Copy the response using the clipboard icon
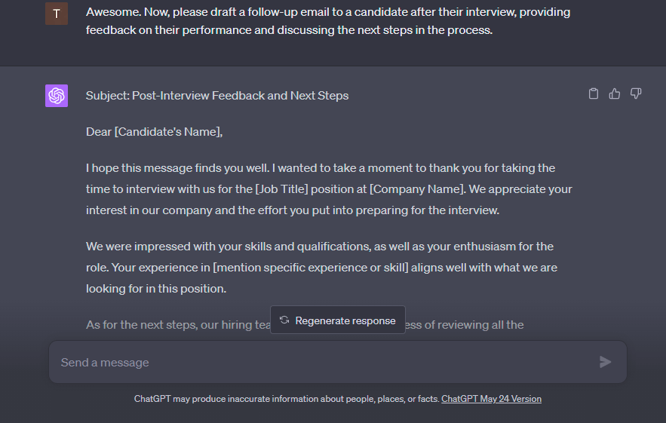666x423 pixels. coord(594,93)
